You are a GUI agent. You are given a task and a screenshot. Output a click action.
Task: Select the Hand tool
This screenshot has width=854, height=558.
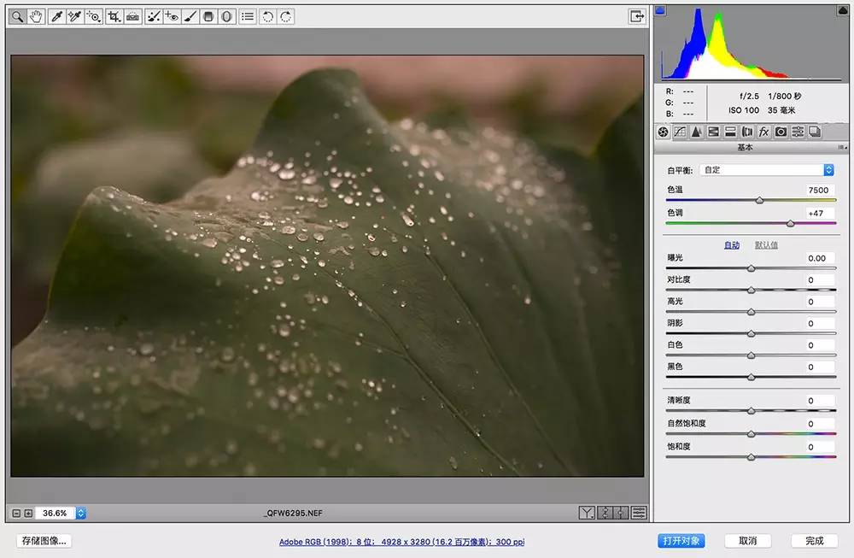tap(35, 16)
